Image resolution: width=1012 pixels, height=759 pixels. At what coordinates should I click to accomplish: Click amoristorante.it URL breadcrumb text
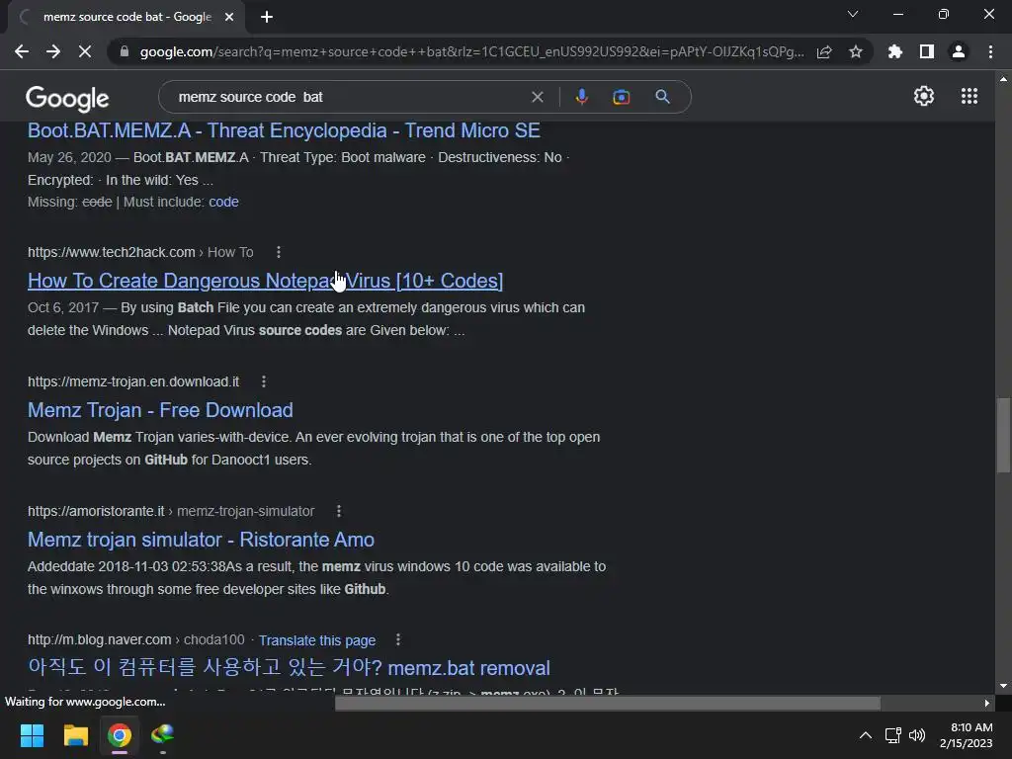170,511
